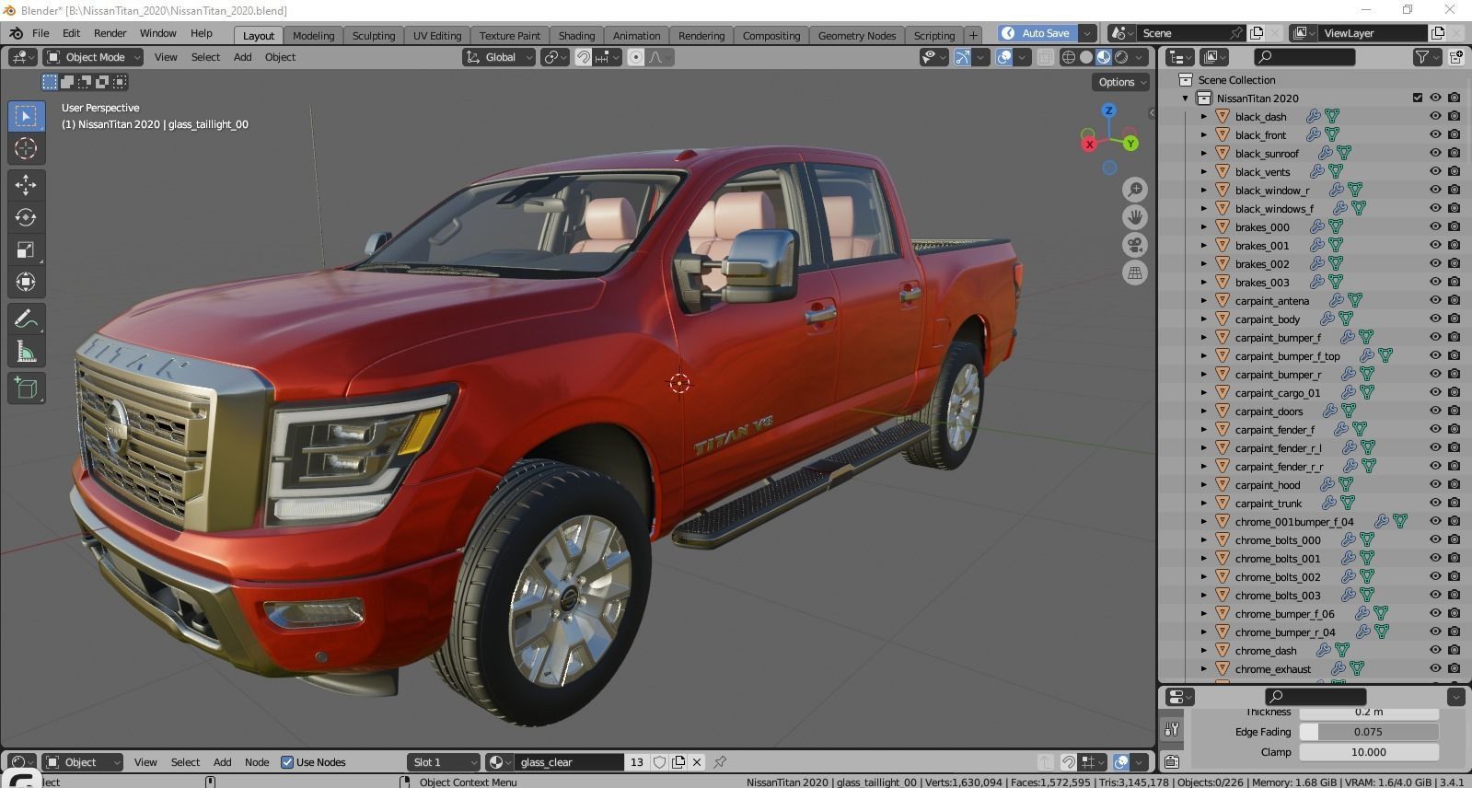Screen dimensions: 1472x788
Task: Select the Select Box tool
Action: (x=26, y=116)
